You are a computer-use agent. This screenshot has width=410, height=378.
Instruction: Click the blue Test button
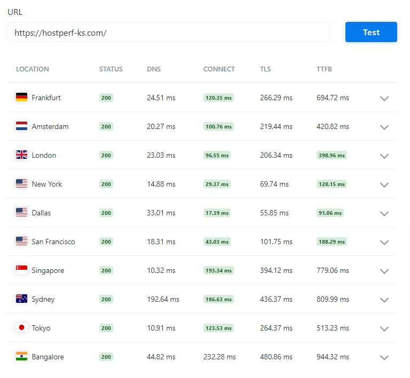pyautogui.click(x=371, y=32)
